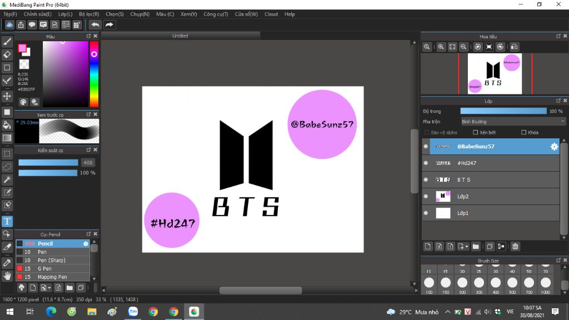This screenshot has height=320, width=569.
Task: Select the Bucket fill tool
Action: pyautogui.click(x=7, y=125)
